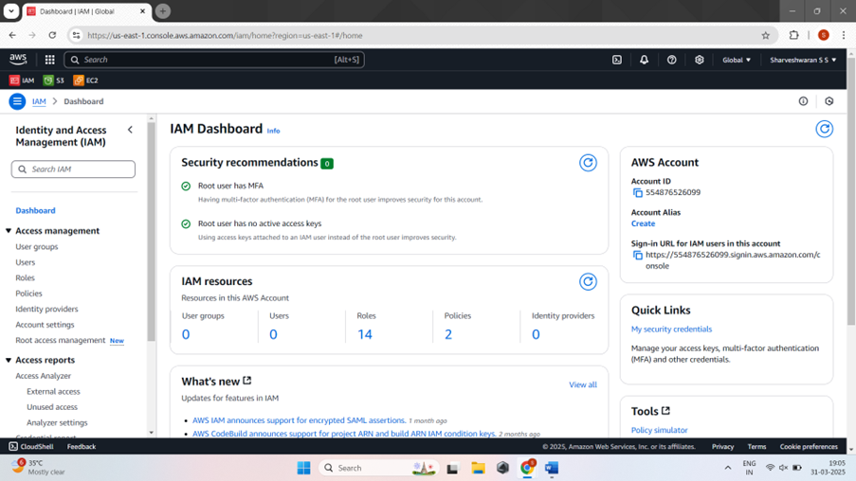Click View all in What's new
Viewport: 856px width, 481px height.
point(583,384)
